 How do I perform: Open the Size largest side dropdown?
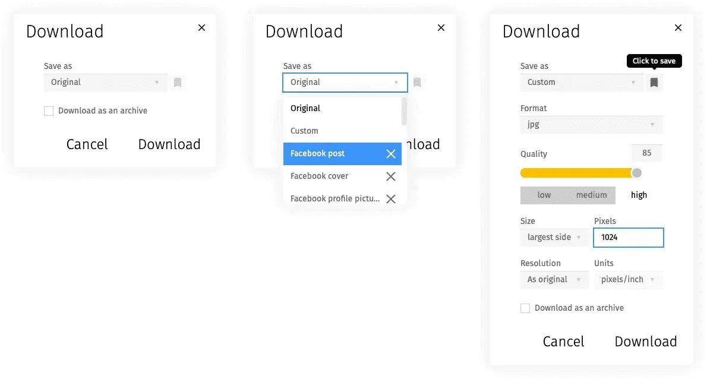coord(554,238)
